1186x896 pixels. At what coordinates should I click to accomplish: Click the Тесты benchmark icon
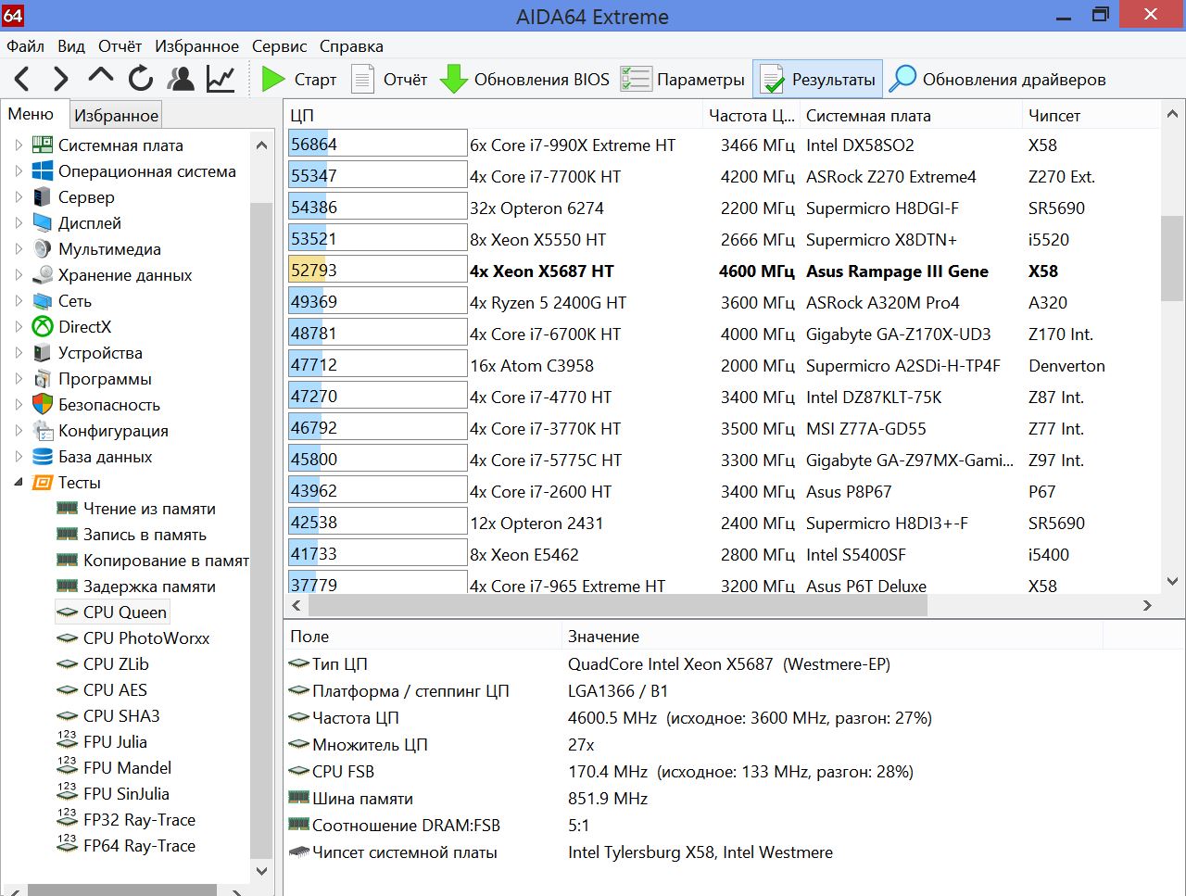point(43,483)
